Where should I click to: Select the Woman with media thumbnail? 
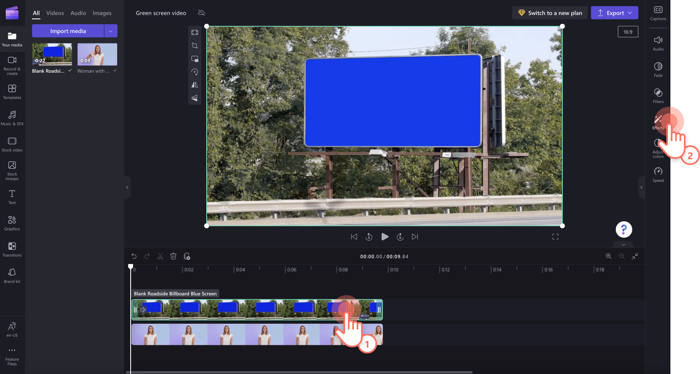click(97, 54)
